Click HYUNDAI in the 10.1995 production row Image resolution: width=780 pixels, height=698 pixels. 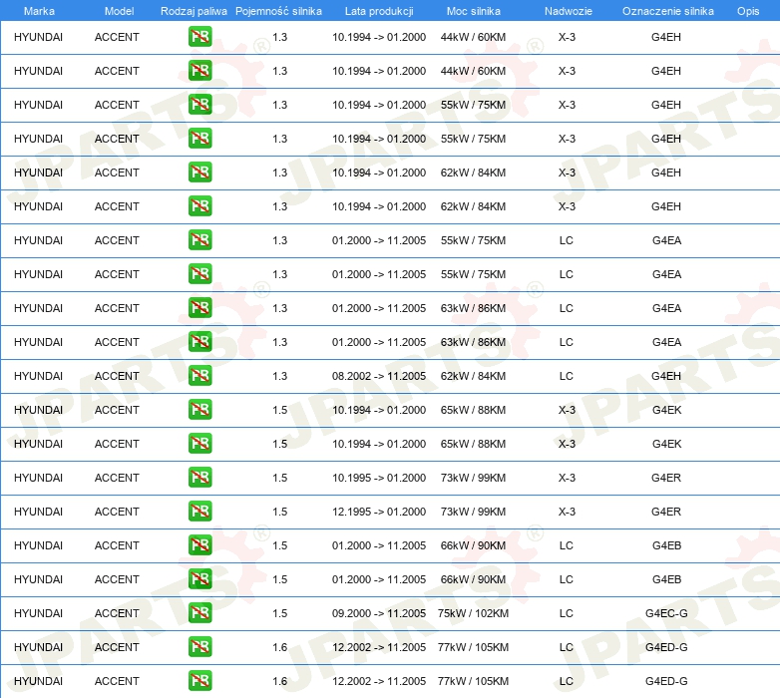(x=38, y=478)
